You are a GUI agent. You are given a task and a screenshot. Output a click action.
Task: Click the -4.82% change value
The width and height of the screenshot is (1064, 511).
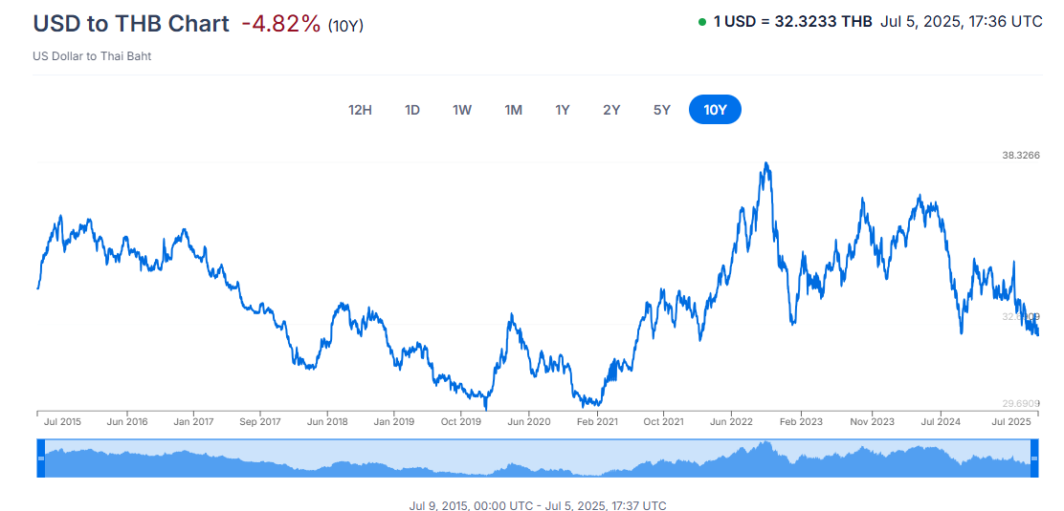coord(280,24)
